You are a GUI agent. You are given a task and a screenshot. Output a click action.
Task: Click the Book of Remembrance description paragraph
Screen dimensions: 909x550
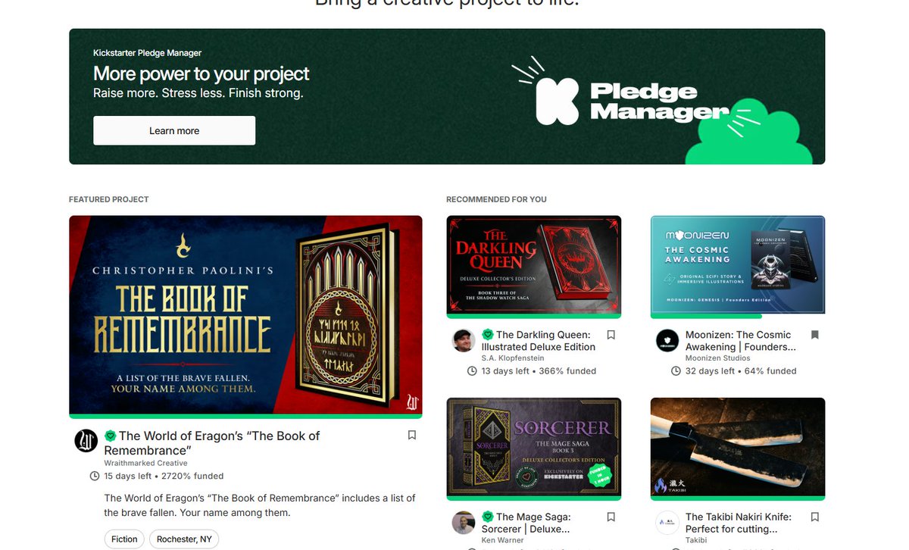260,505
